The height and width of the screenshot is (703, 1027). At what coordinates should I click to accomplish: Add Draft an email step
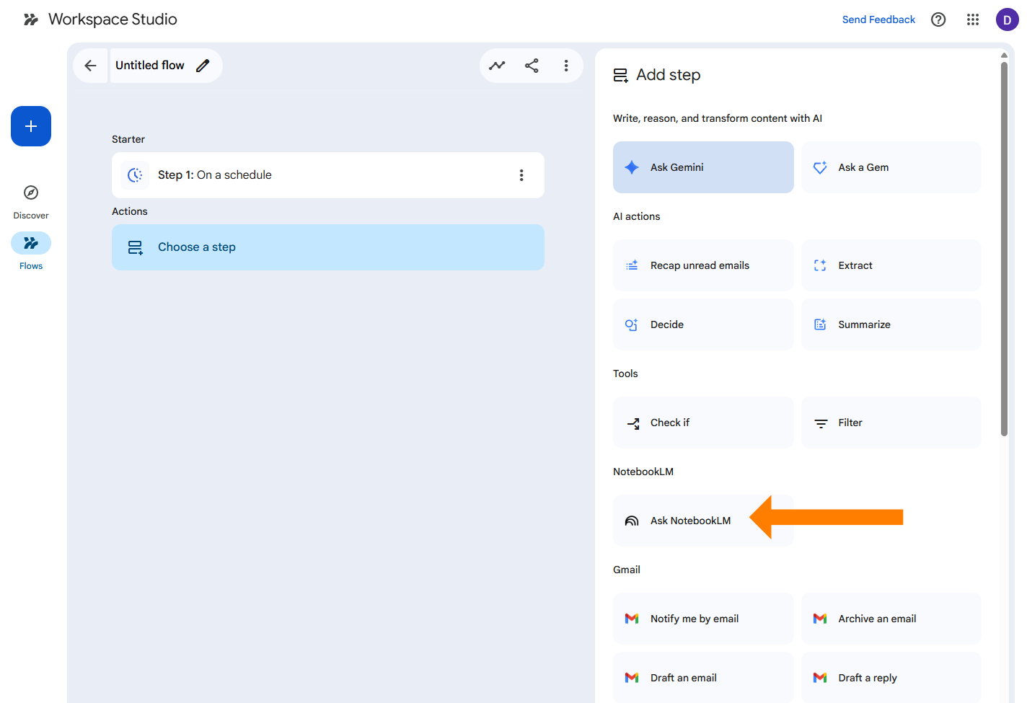point(703,678)
